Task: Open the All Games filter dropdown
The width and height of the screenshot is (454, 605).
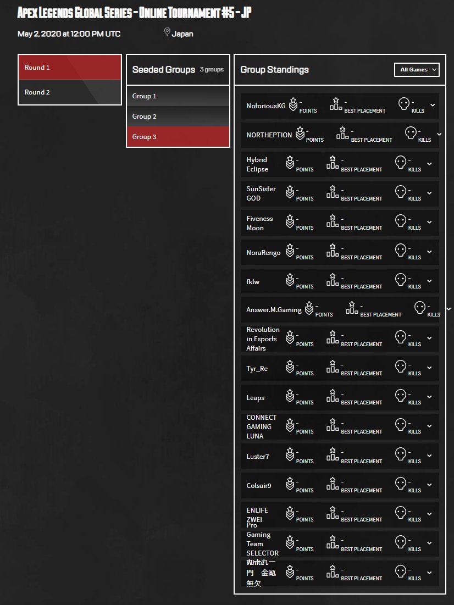Action: pos(417,70)
